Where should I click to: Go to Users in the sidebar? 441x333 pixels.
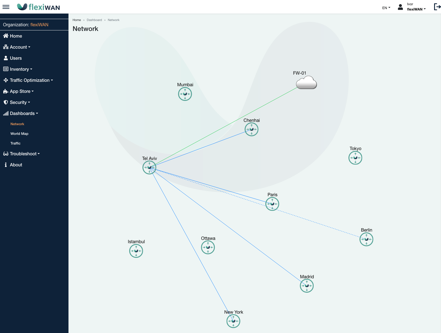coord(16,58)
